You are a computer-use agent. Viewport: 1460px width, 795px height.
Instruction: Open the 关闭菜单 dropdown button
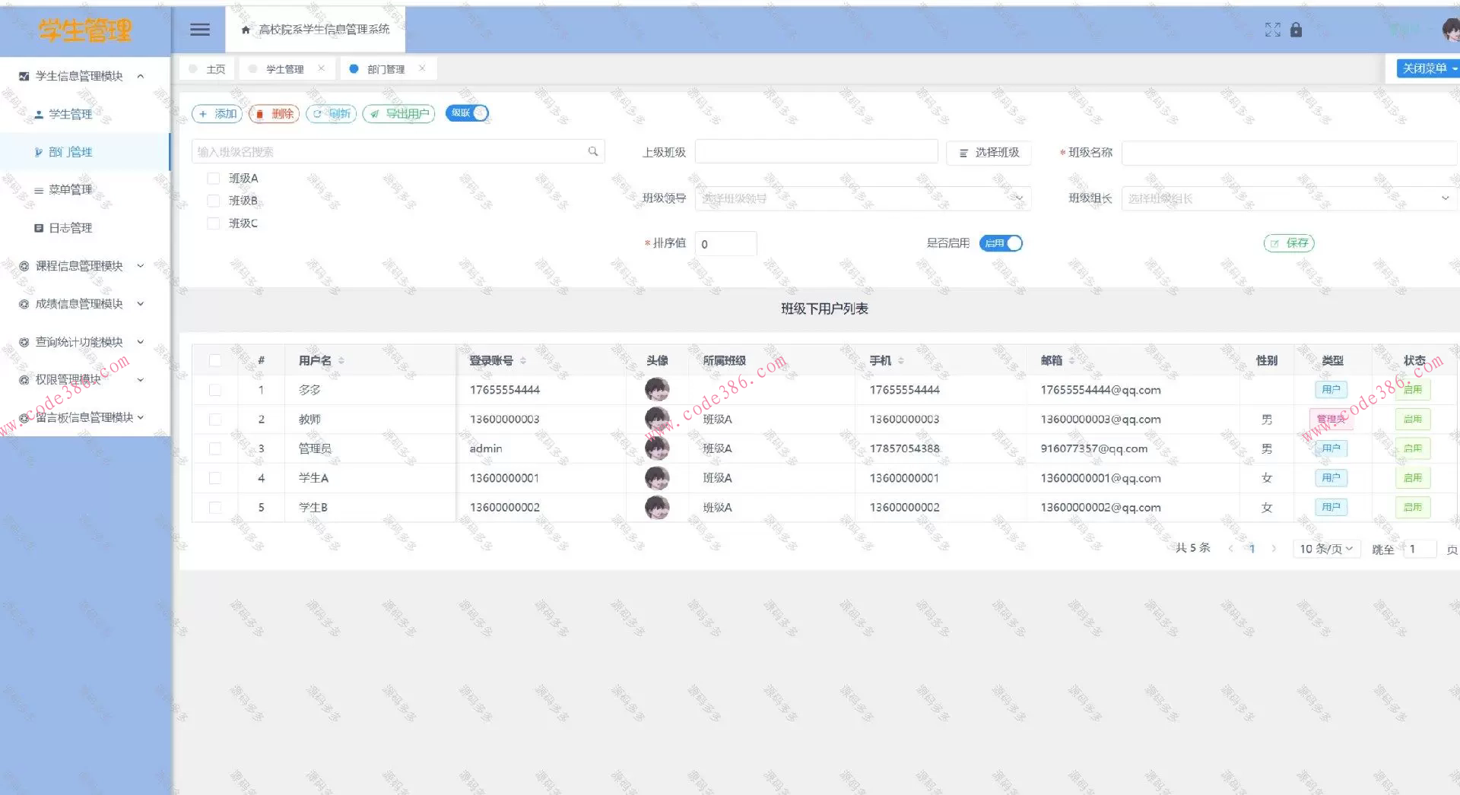click(x=1428, y=68)
